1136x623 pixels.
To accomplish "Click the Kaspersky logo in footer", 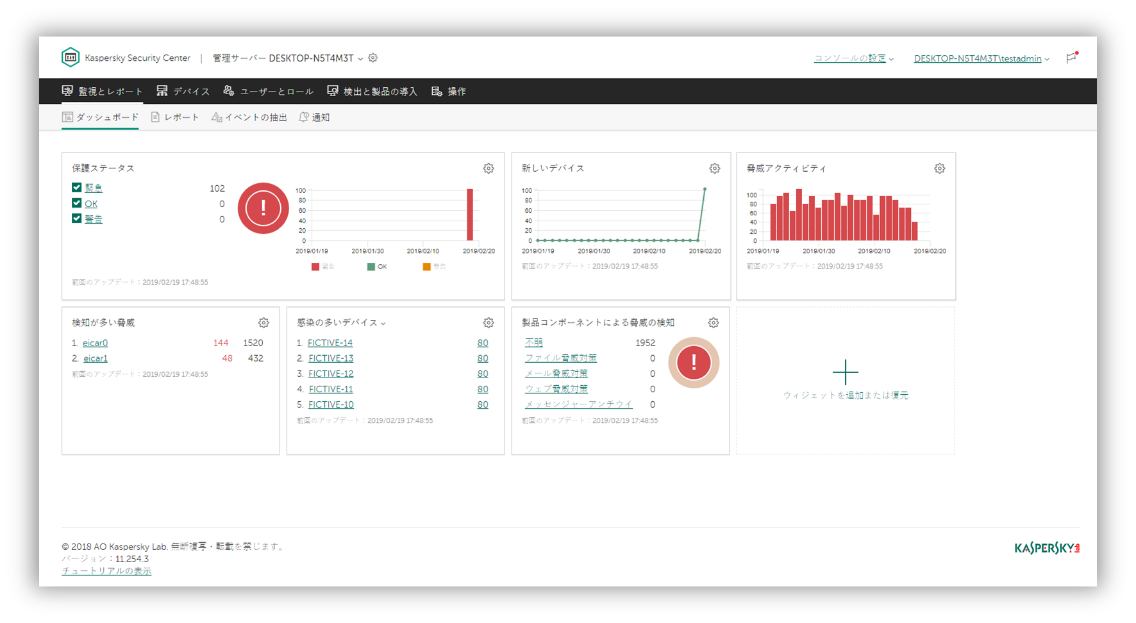I will tap(1047, 548).
